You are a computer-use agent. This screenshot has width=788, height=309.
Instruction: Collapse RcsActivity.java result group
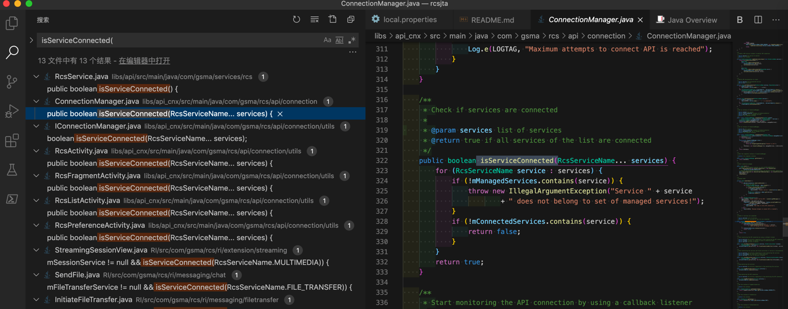pyautogui.click(x=36, y=151)
